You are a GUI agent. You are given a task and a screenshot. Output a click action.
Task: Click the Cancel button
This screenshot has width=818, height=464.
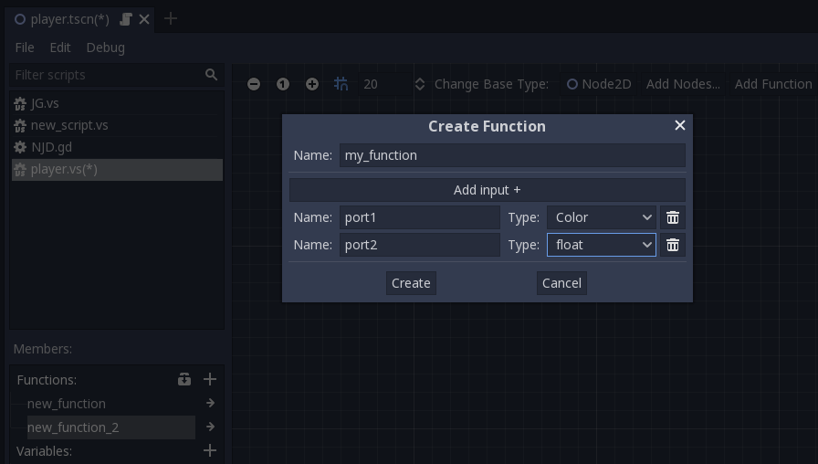point(561,283)
